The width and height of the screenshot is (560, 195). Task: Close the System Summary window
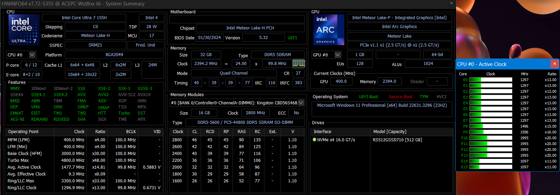point(451,3)
